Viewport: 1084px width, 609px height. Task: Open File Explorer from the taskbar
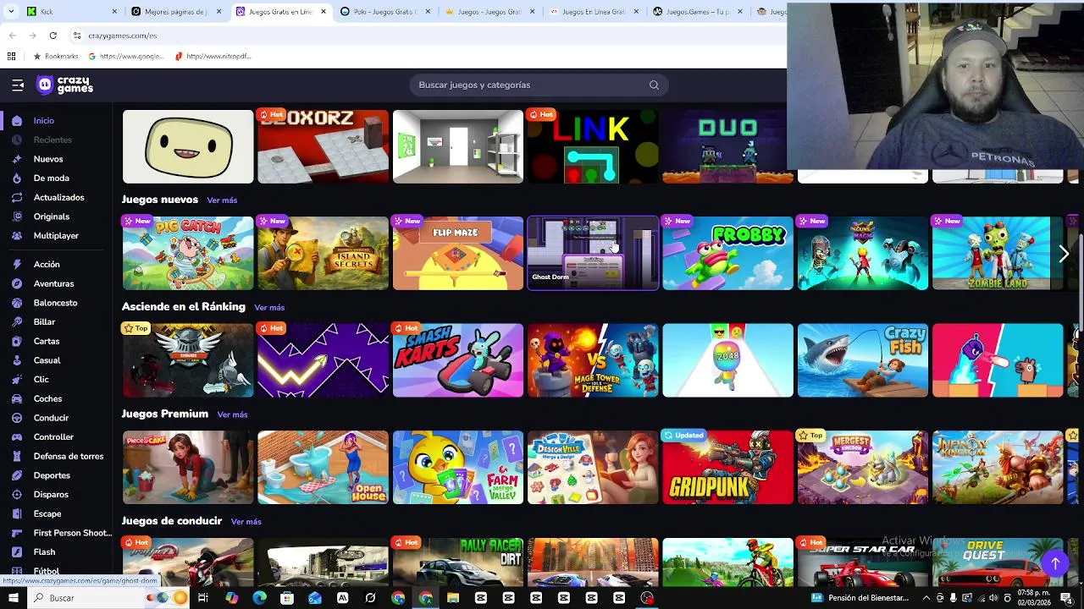453,598
